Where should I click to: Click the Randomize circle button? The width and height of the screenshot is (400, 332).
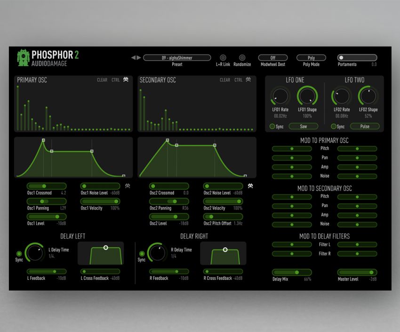coord(242,57)
